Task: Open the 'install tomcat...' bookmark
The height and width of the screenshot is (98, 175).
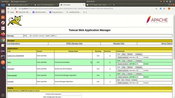Action: 74,12
